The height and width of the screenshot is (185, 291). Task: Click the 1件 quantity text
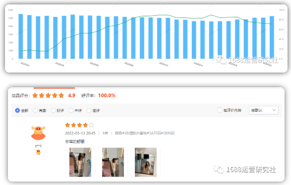point(105,133)
